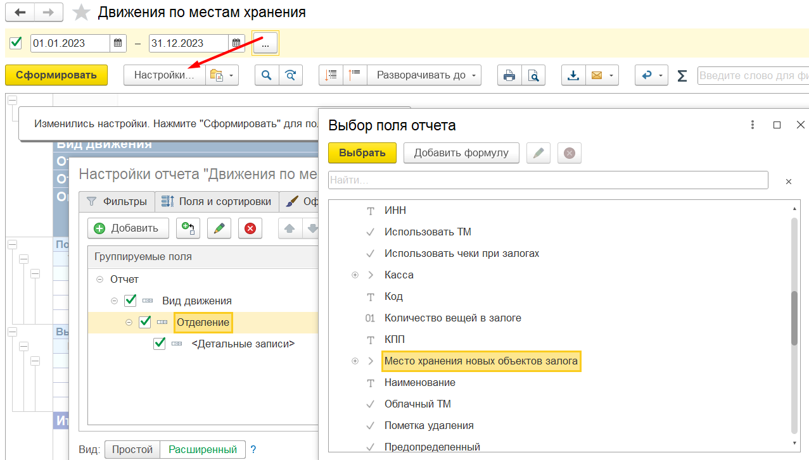Open period selection with the ... button

pos(265,43)
